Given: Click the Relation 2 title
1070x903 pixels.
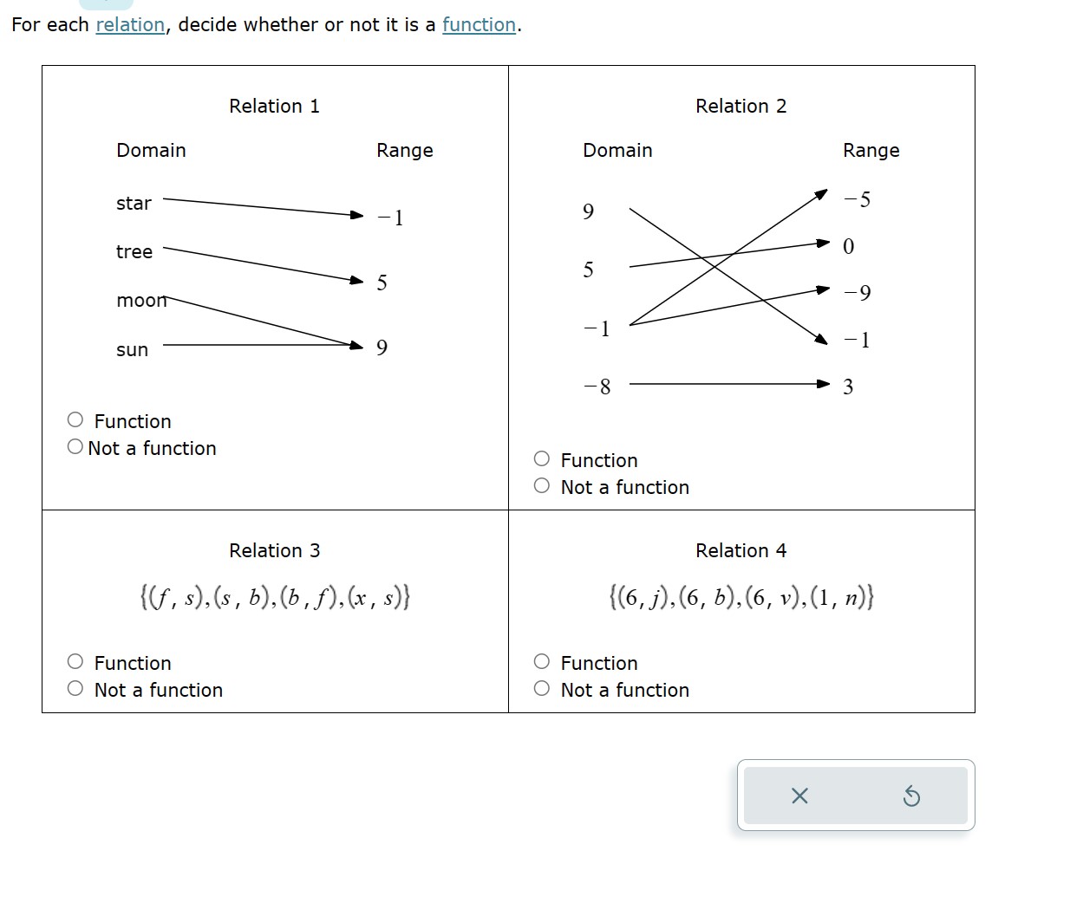Looking at the screenshot, I should click(x=741, y=106).
